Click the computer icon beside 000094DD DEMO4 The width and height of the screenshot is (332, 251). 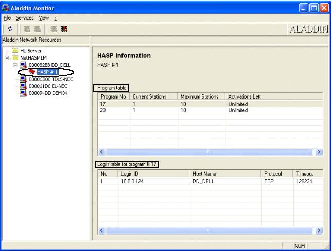pyautogui.click(x=23, y=93)
